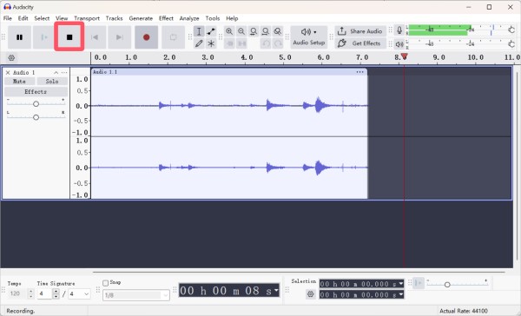Click the Play button

tap(44, 37)
